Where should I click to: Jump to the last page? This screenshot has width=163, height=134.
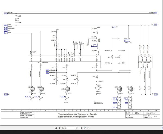point(81,128)
